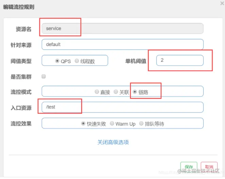The width and height of the screenshot is (225, 179).
Task: Click the 阈值类型 label
Action: (x=21, y=61)
